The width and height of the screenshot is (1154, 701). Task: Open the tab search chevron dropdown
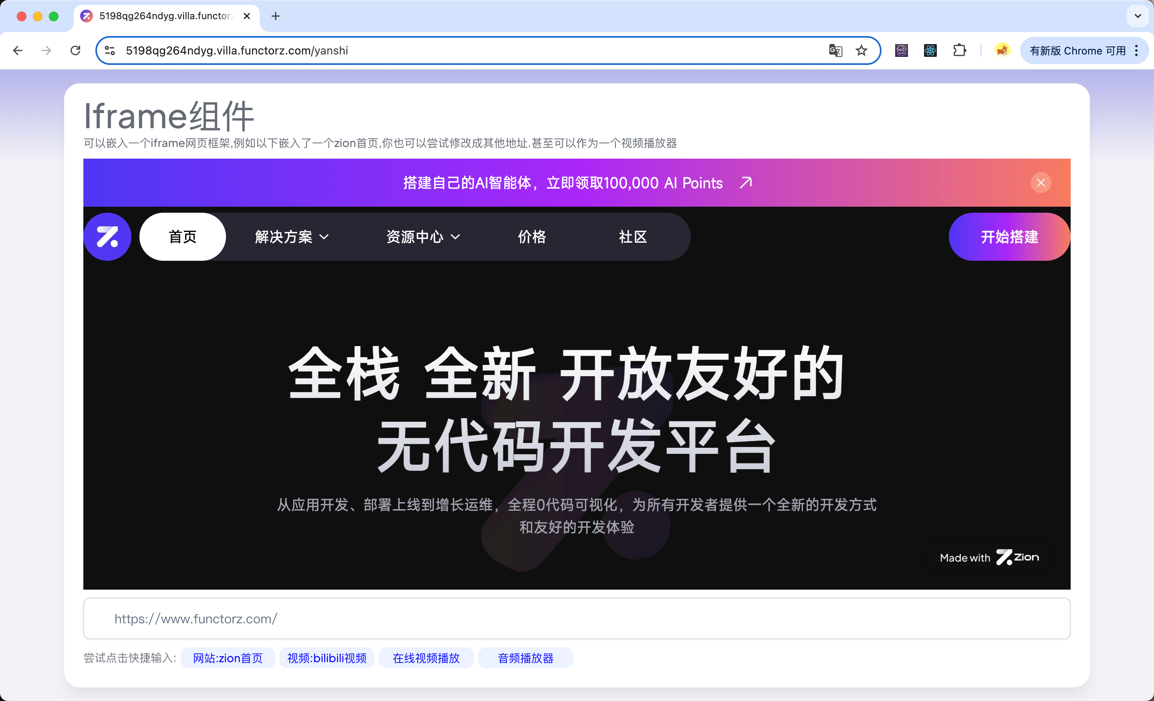tap(1138, 16)
